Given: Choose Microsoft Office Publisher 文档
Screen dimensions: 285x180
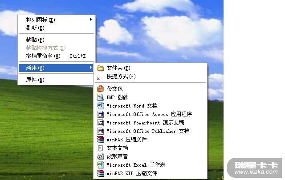Looking at the screenshot, I should (151, 131).
